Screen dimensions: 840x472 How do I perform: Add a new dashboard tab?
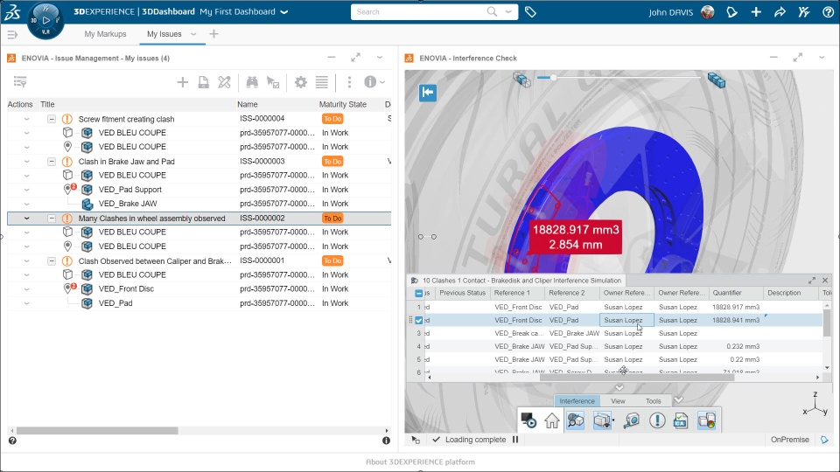[213, 34]
